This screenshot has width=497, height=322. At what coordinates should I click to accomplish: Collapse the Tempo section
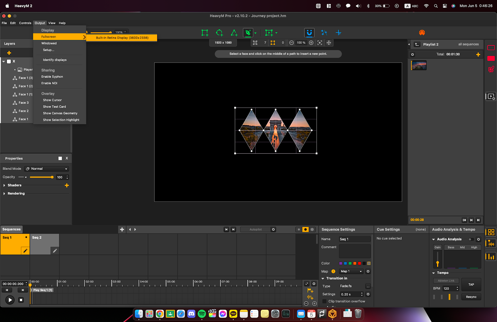point(434,273)
